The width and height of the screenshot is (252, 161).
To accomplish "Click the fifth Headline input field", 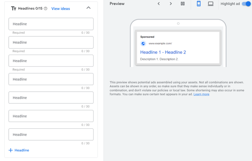I will (51, 97).
